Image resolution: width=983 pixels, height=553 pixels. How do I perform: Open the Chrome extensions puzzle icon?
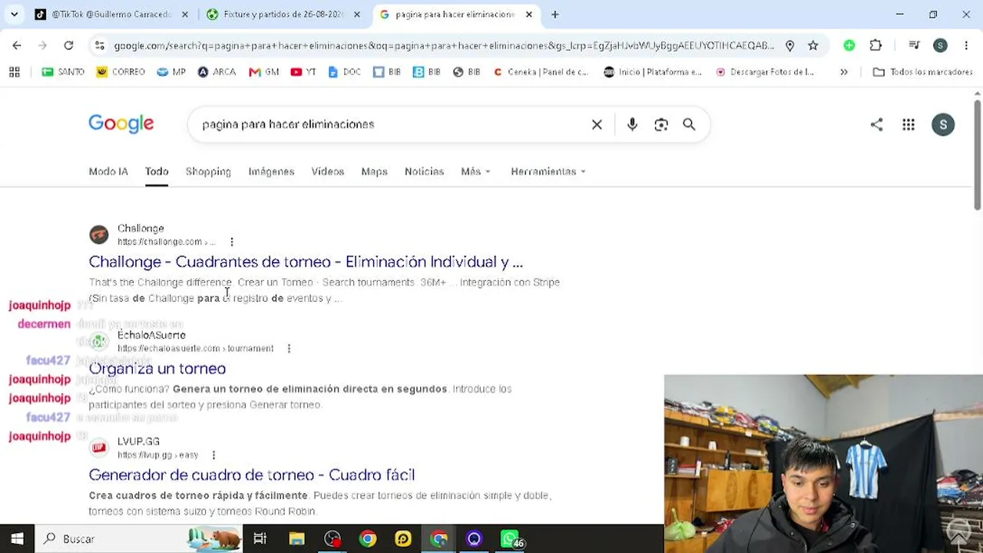[875, 45]
